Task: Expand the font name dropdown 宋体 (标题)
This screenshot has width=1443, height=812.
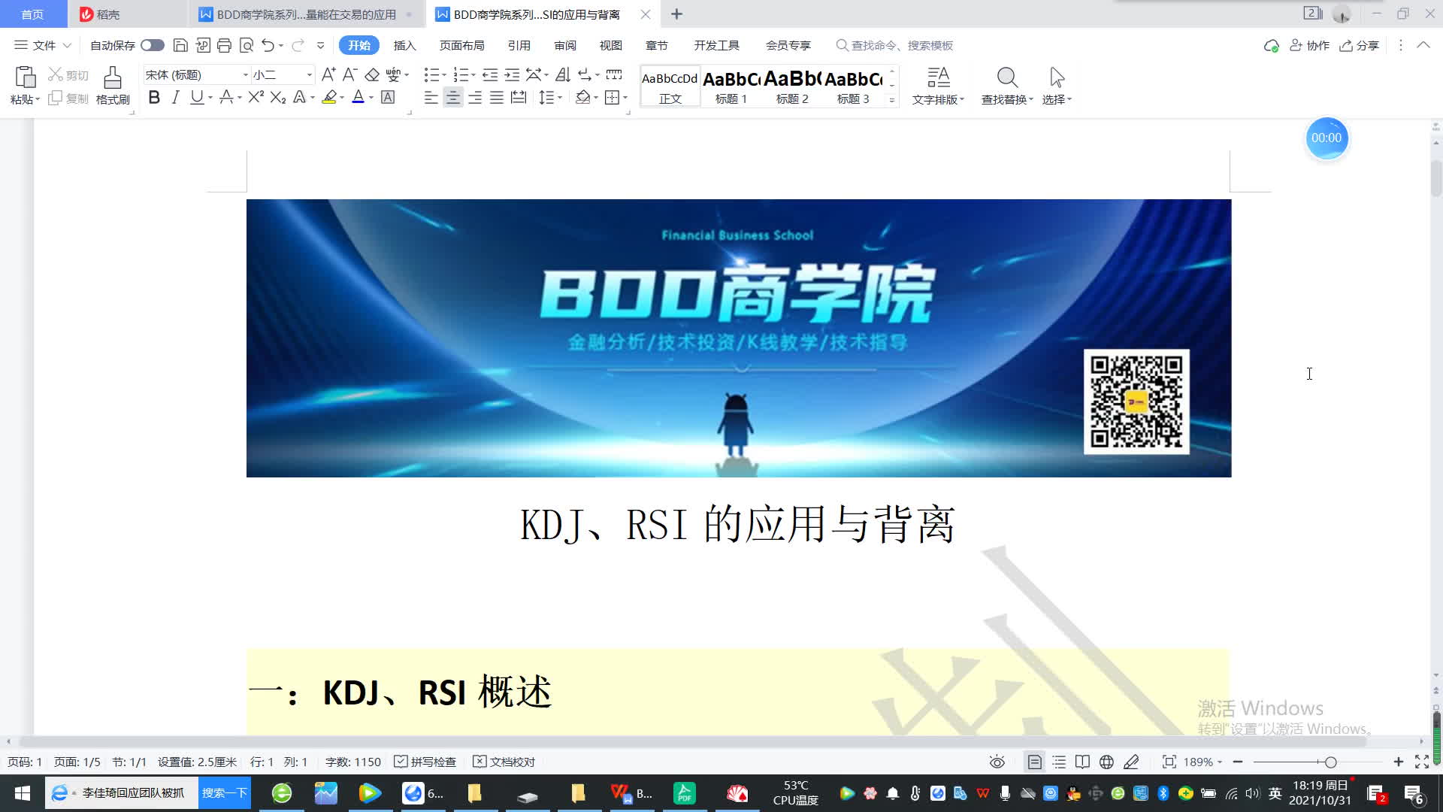Action: (x=245, y=74)
